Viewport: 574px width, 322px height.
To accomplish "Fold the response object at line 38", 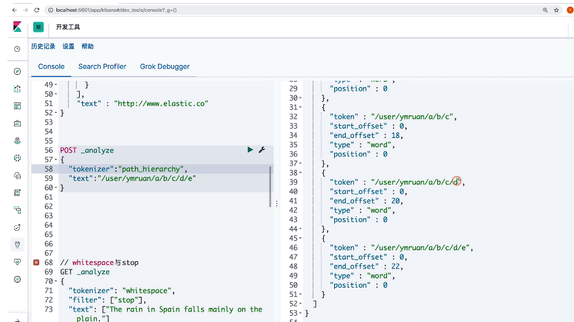I will click(x=300, y=173).
